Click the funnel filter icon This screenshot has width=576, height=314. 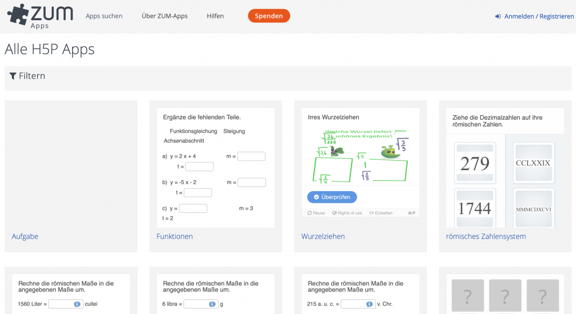coord(12,76)
